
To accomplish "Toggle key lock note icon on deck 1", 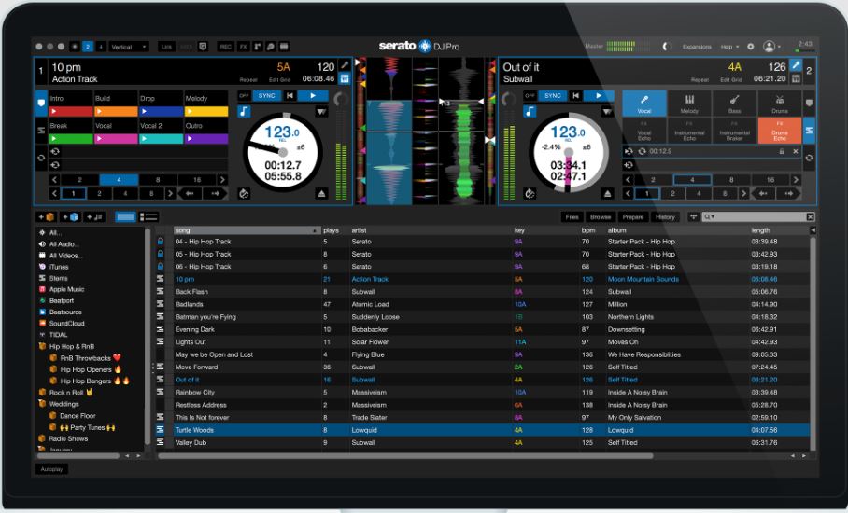I will [x=244, y=111].
